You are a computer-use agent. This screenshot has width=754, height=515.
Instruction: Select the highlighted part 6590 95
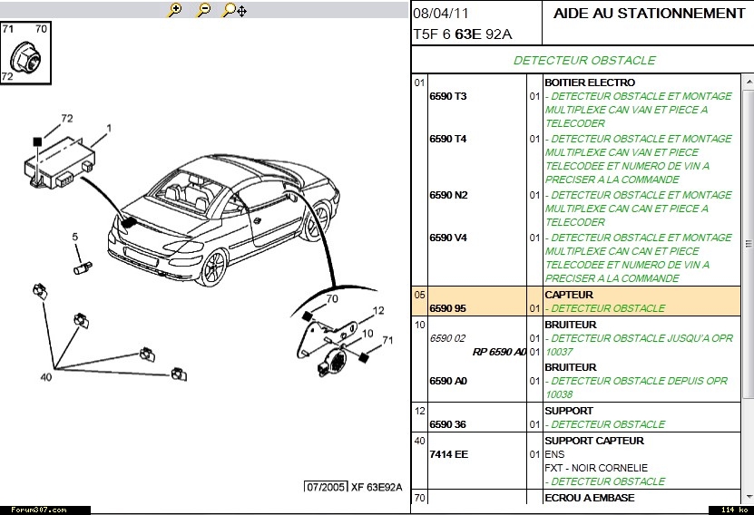pos(447,308)
